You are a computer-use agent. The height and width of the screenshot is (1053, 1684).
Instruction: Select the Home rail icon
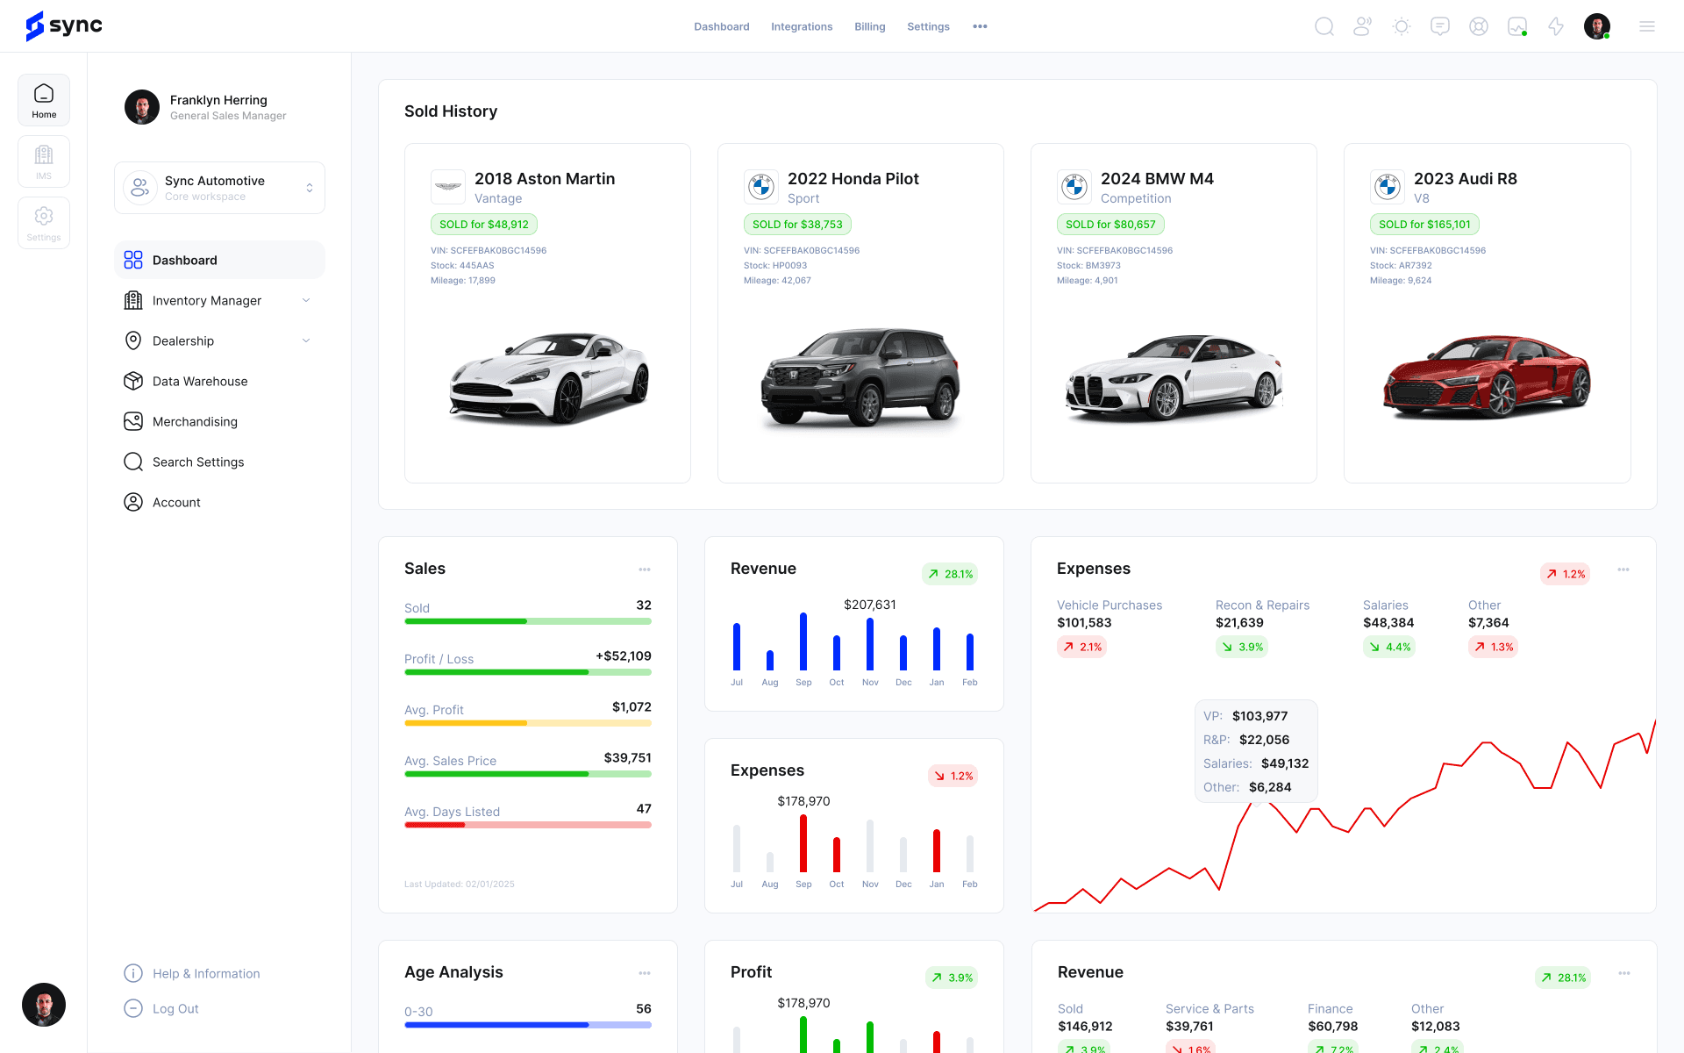point(44,100)
